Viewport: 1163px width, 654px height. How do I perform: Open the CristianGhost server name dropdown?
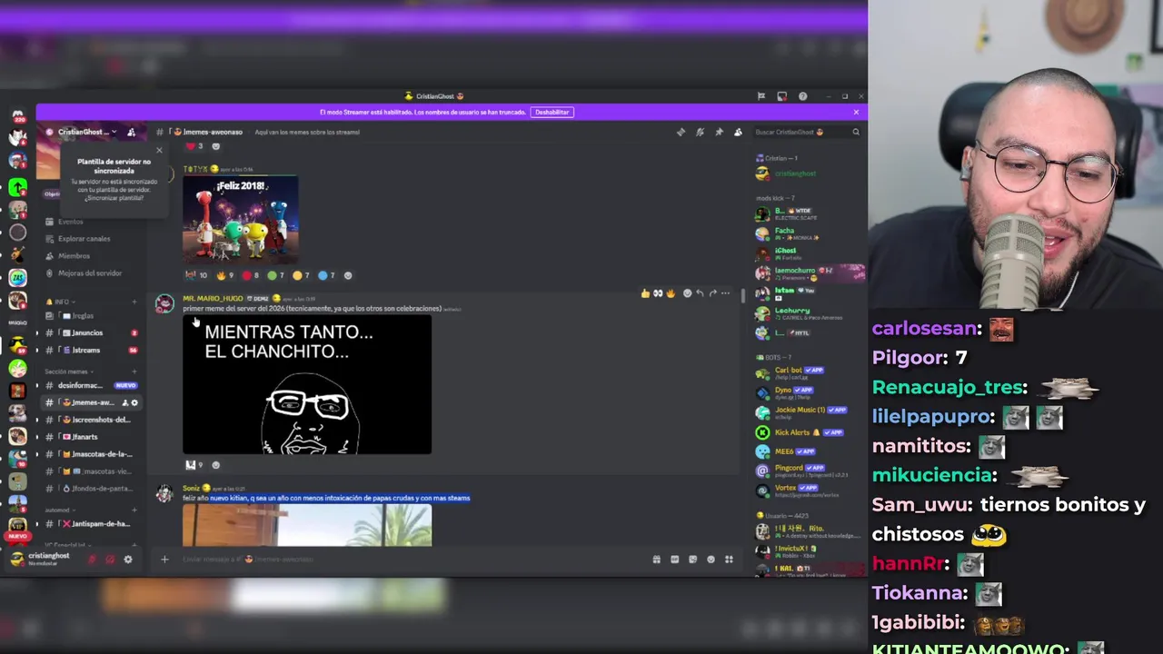coord(87,132)
